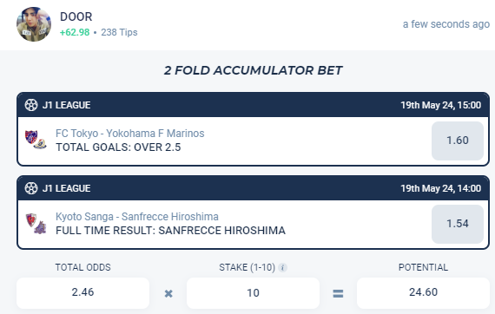This screenshot has width=495, height=314.
Task: Open the Kyoto Sanga - Sanfrecce Hiroshima match
Action: pyautogui.click(x=137, y=217)
